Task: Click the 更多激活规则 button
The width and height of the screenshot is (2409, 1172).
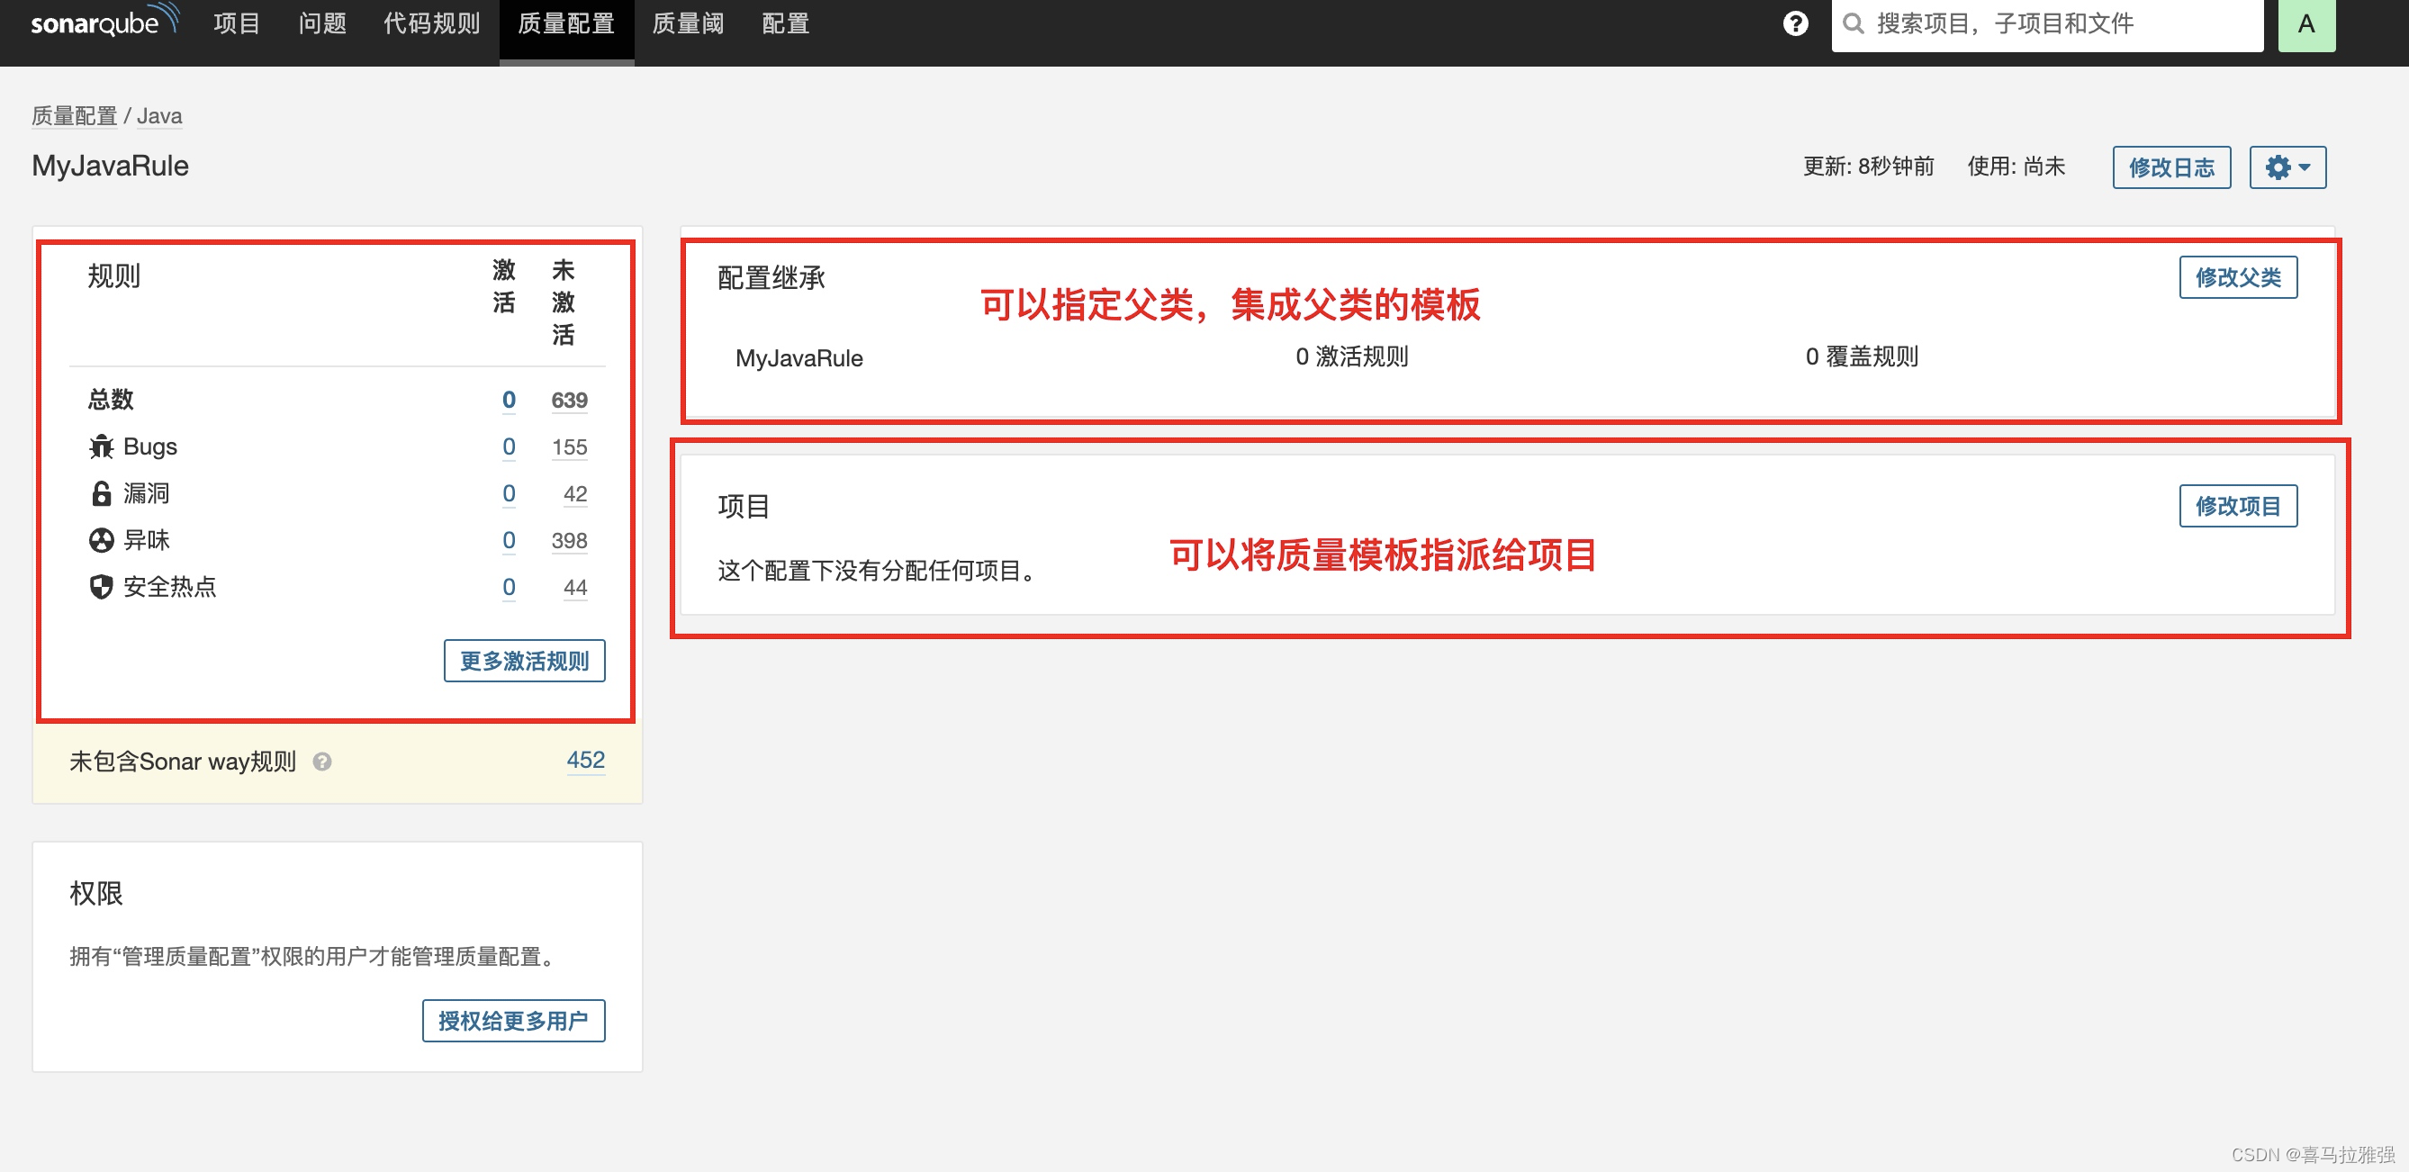Action: (x=524, y=662)
